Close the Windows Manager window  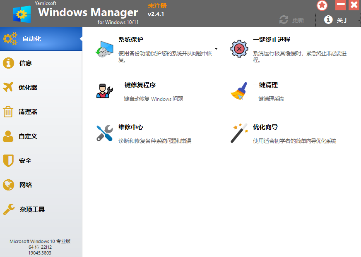(x=354, y=5)
